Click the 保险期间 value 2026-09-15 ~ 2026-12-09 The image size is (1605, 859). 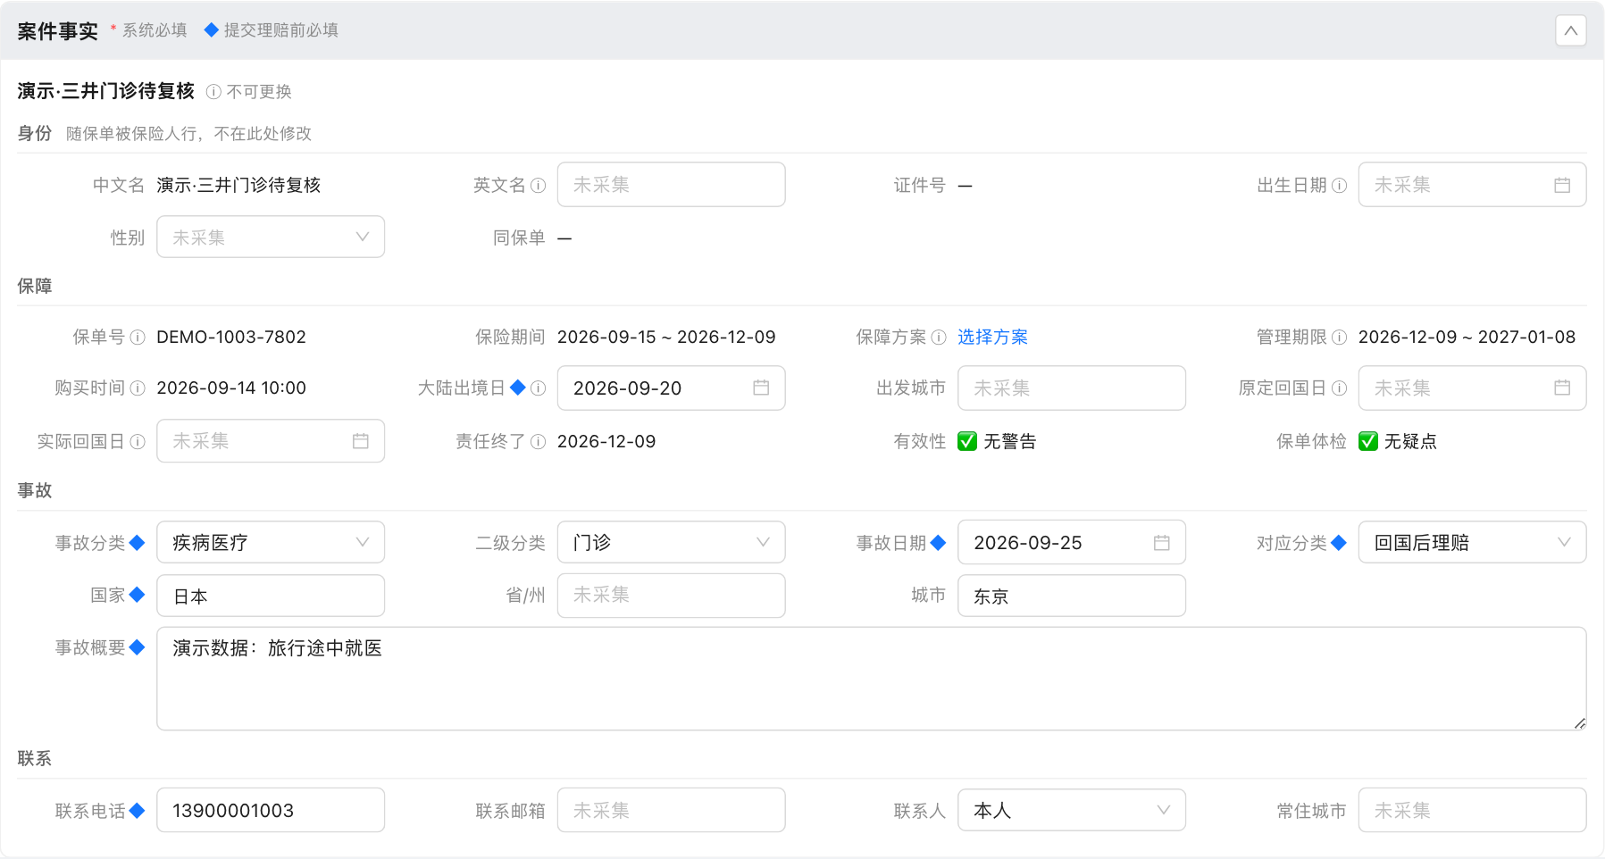(x=666, y=337)
